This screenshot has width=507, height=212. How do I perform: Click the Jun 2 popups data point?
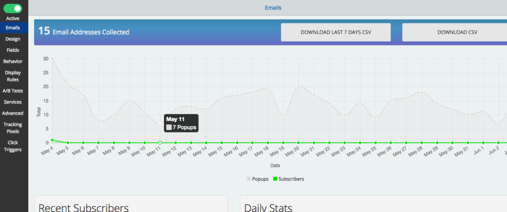coord(499,123)
